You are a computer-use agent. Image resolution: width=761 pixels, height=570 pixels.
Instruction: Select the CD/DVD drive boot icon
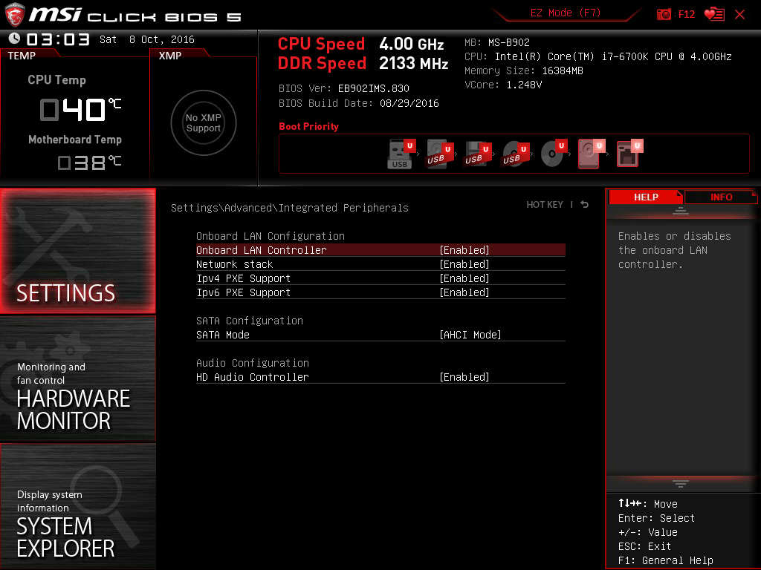point(554,154)
